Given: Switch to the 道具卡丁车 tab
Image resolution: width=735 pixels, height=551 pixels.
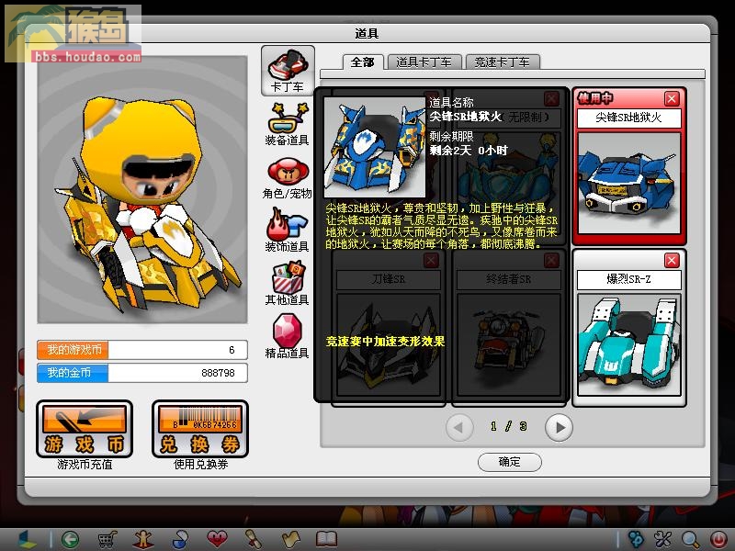Looking at the screenshot, I should tap(424, 62).
